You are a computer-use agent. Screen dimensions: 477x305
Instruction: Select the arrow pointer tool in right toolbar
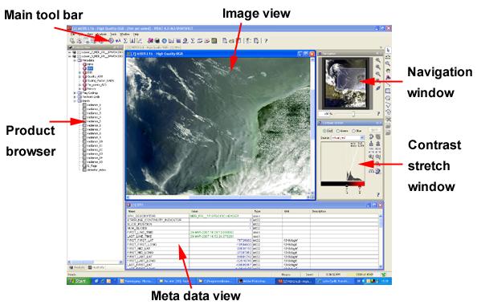click(x=388, y=50)
